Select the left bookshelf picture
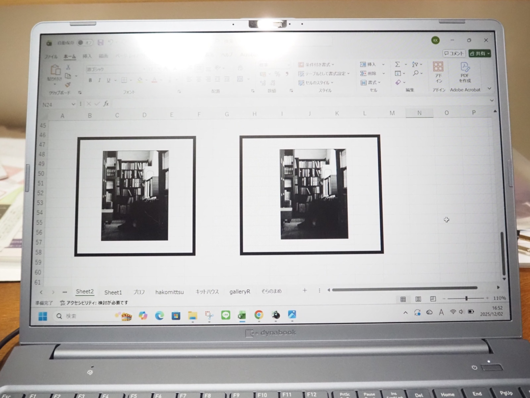 click(135, 196)
